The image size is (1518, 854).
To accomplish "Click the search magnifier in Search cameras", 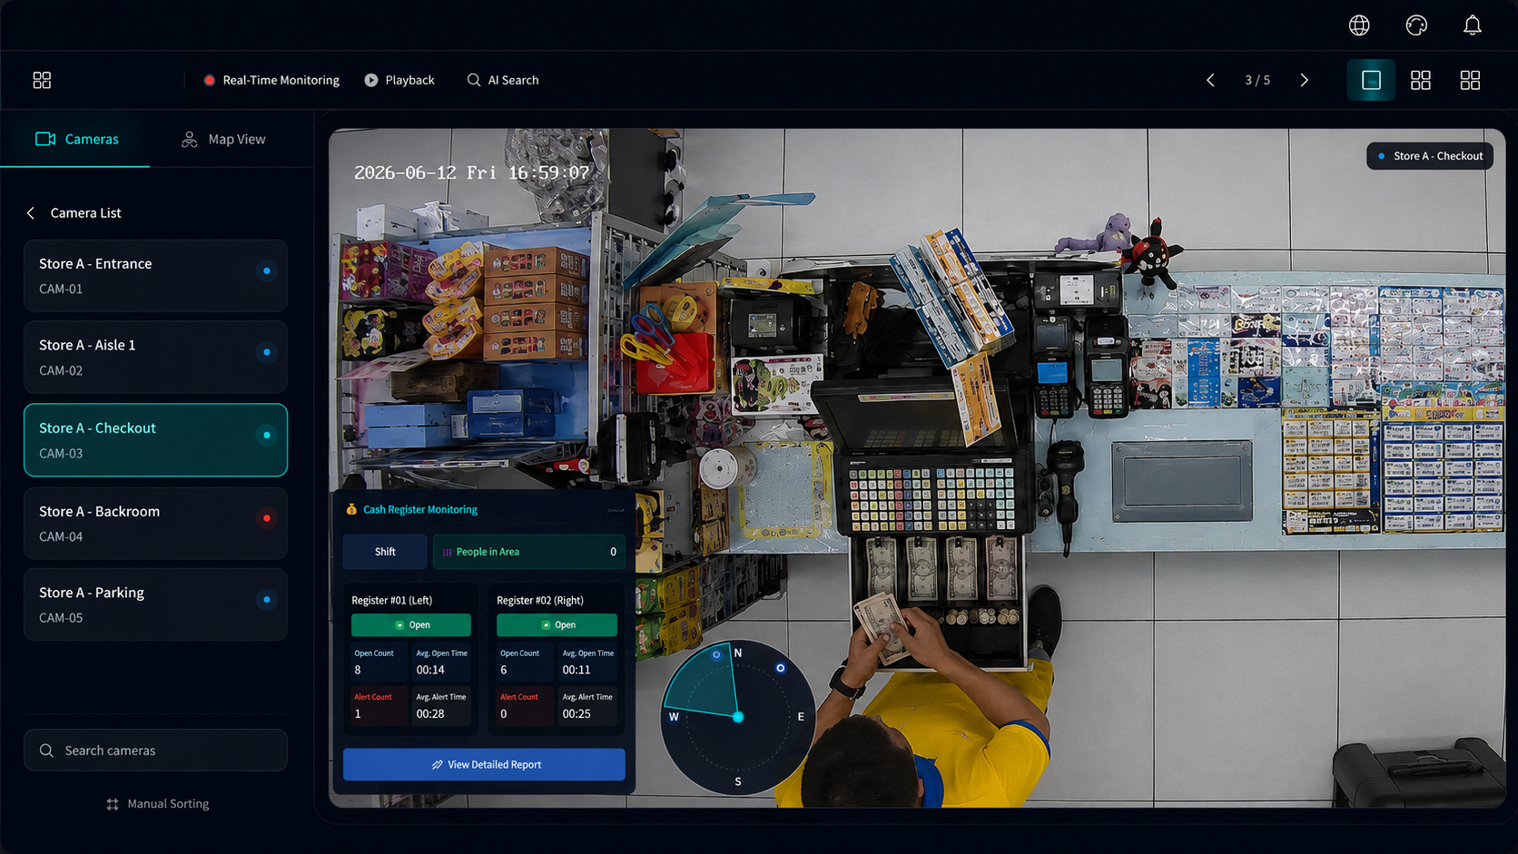I will [46, 751].
